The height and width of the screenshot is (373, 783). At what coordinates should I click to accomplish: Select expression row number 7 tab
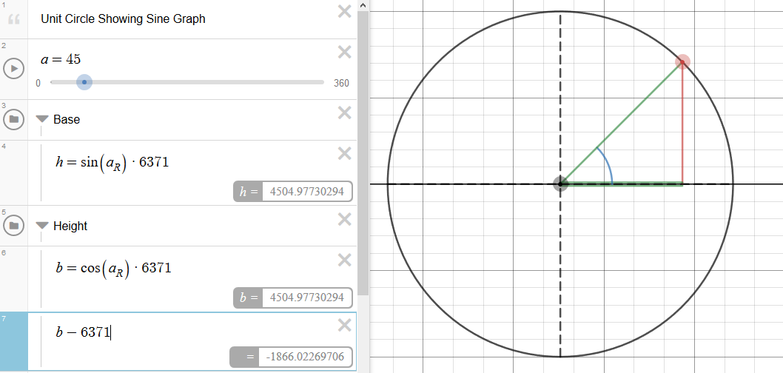(13, 341)
